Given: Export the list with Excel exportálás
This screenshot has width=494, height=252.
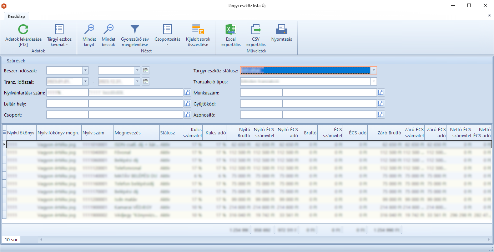Looking at the screenshot, I should tap(231, 30).
